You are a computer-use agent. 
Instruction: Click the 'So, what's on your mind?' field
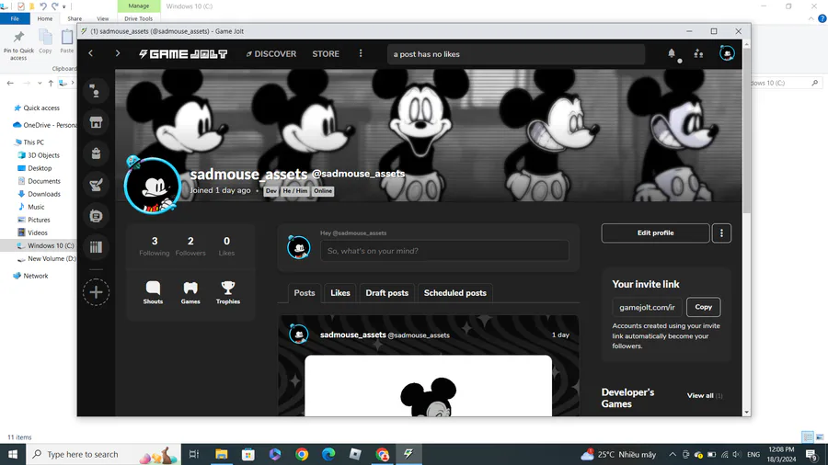[x=444, y=251]
